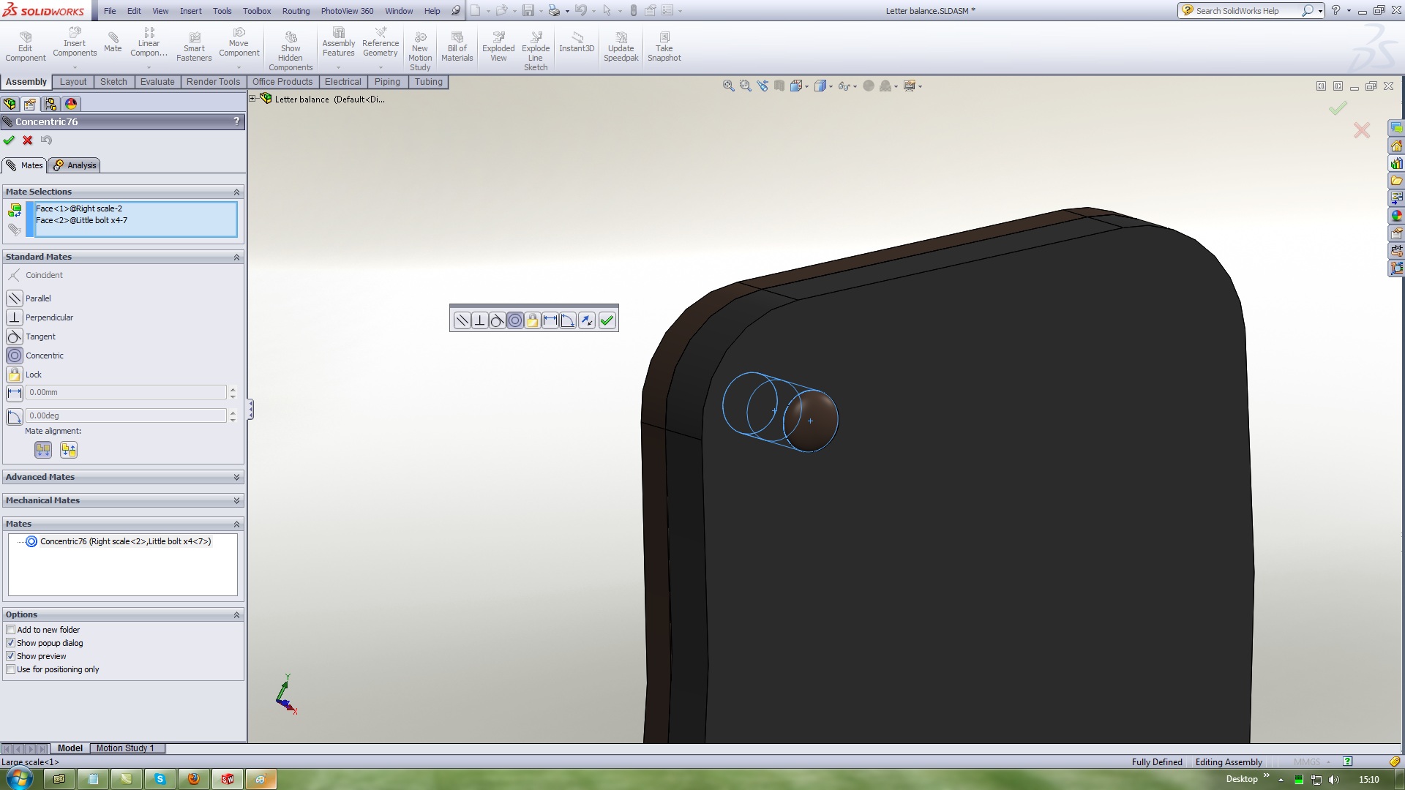Choose Tangent mate in popup toolbar
The image size is (1405, 790).
click(x=498, y=320)
